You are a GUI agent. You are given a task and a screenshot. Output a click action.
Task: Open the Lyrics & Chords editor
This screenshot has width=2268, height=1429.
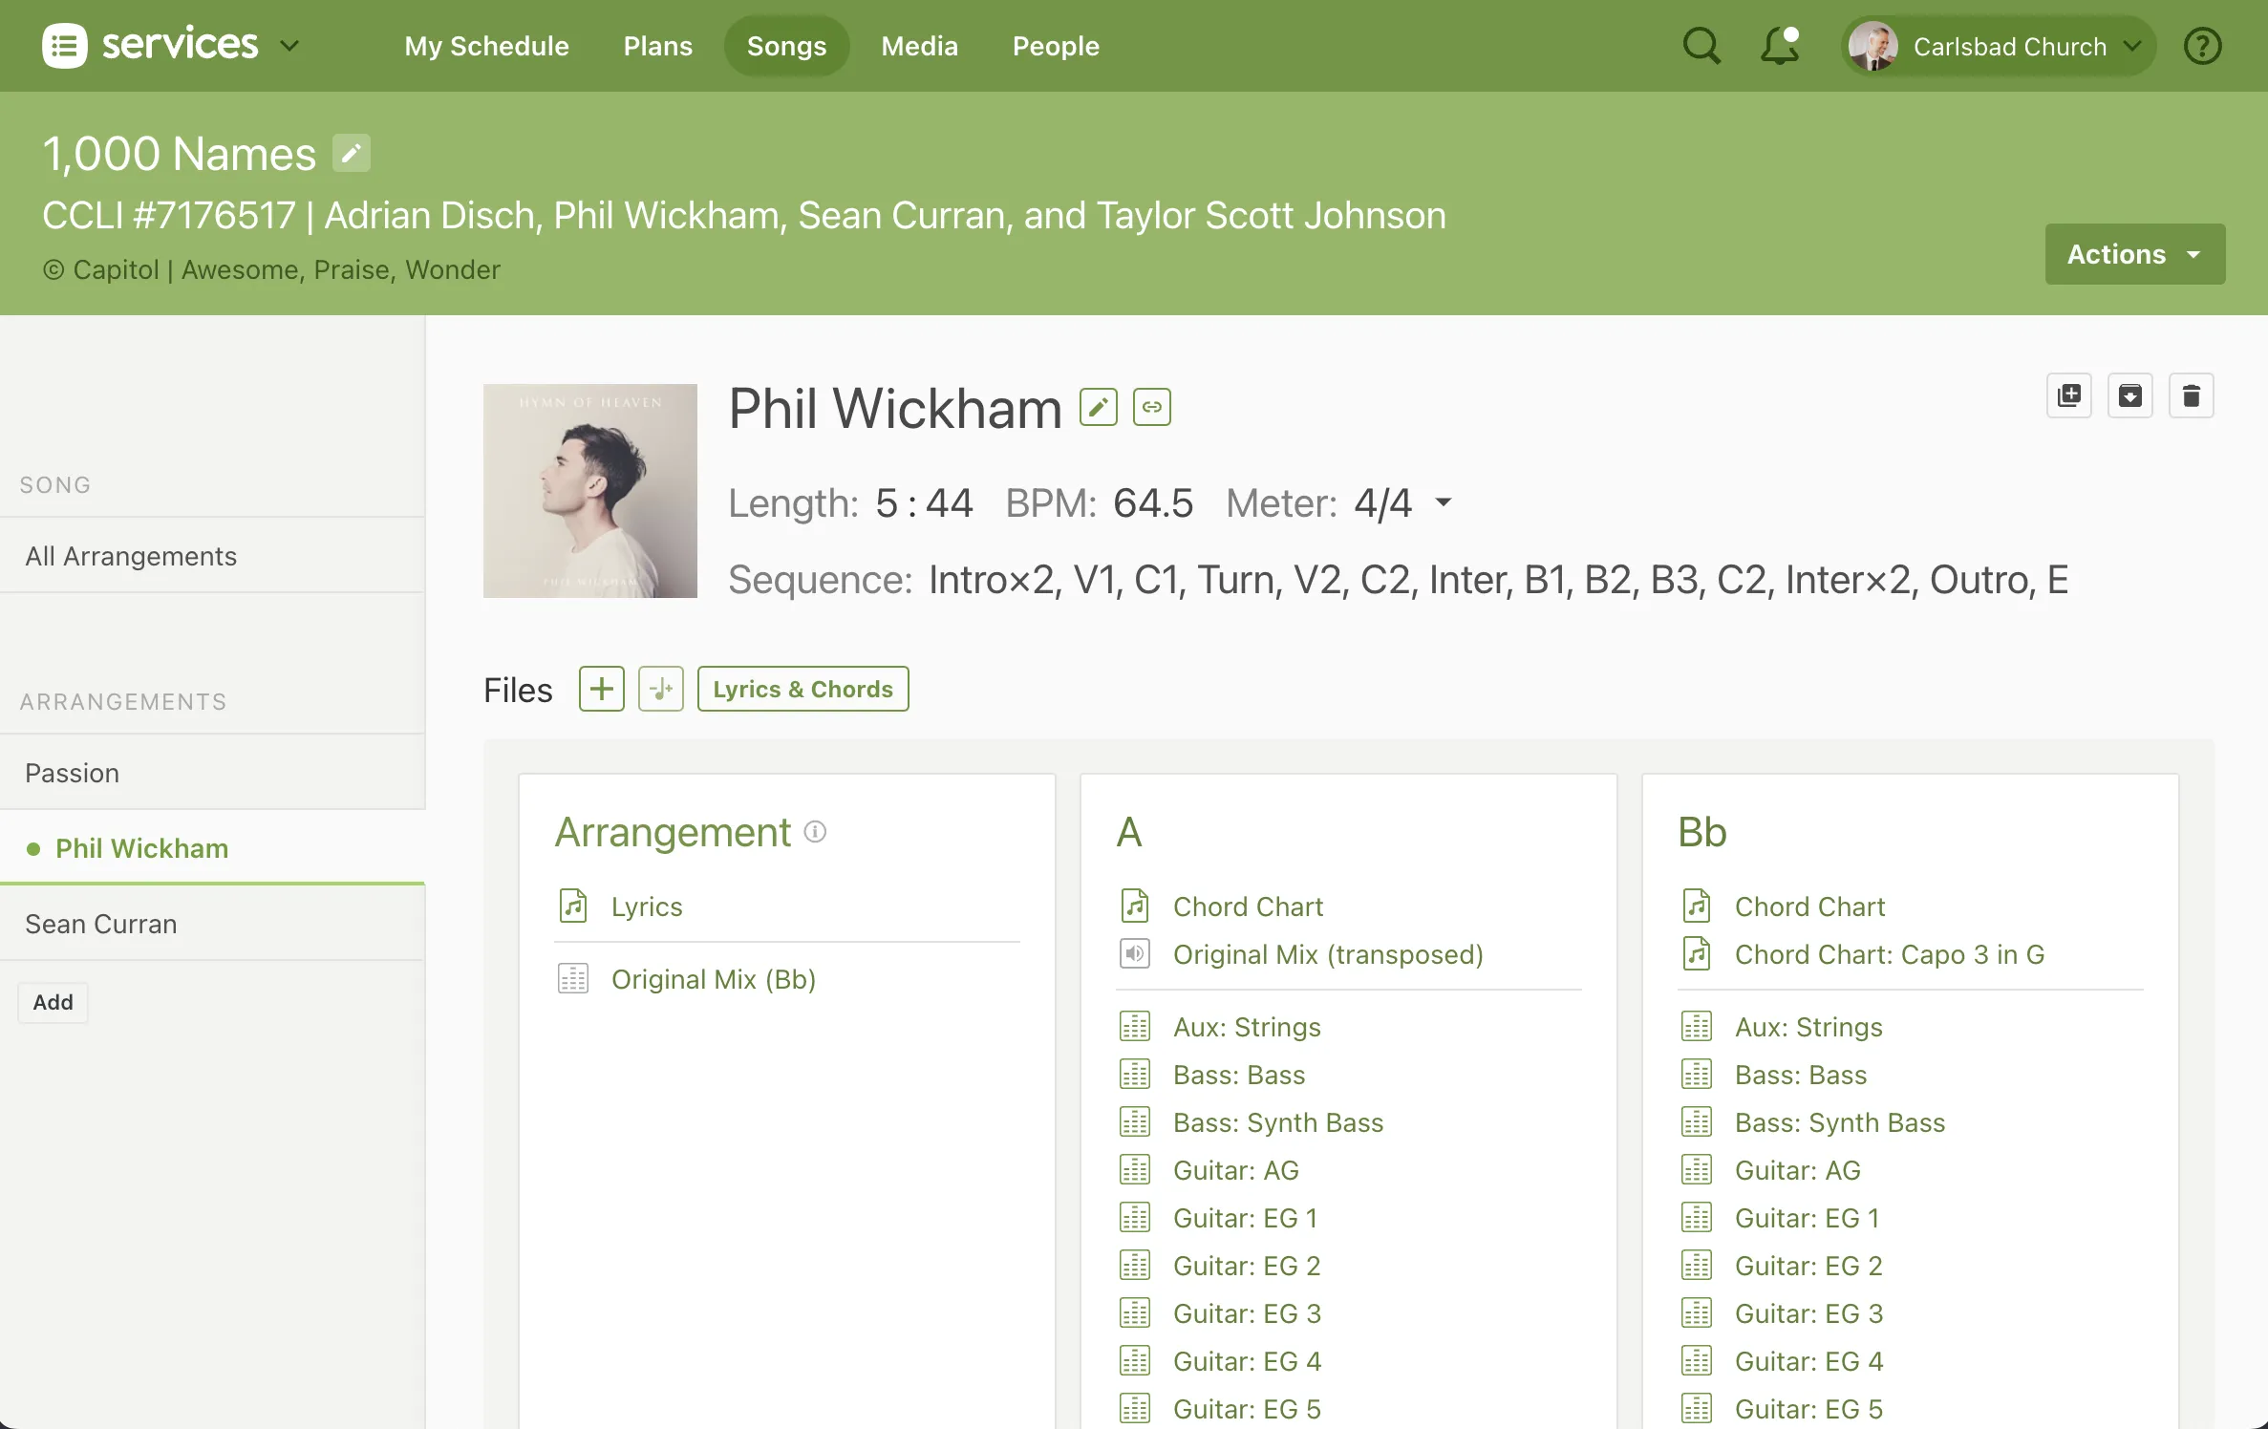click(x=802, y=688)
